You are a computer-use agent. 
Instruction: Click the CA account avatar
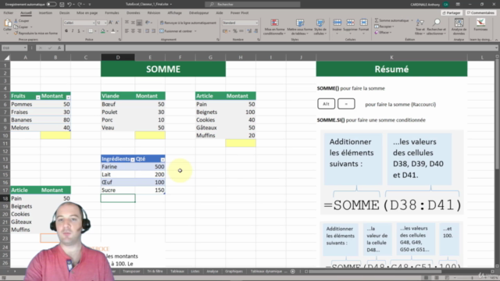point(446,4)
